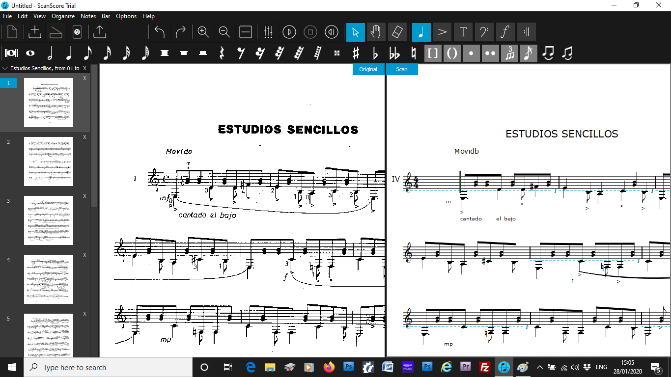Zoom out with the magnifier minus
This screenshot has width=671, height=377.
[224, 32]
